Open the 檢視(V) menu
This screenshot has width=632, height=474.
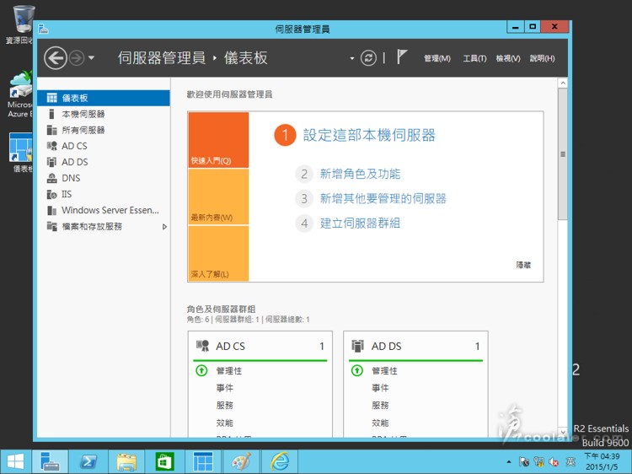(508, 58)
